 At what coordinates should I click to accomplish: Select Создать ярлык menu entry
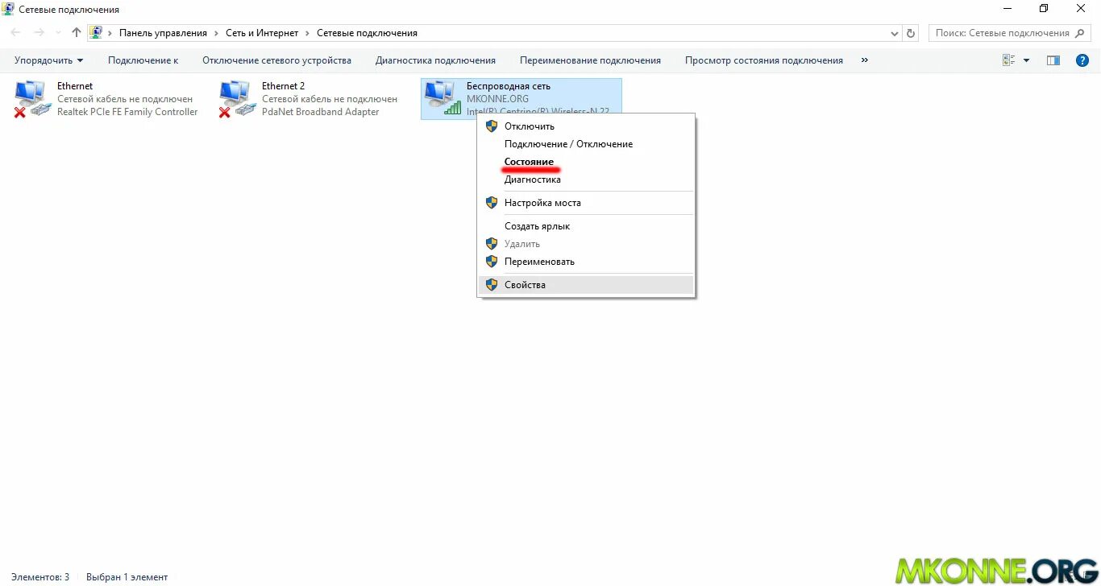coord(586,226)
